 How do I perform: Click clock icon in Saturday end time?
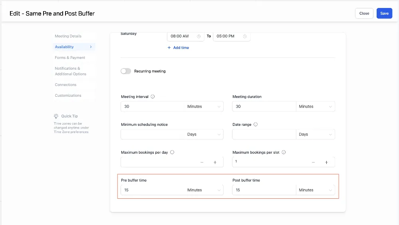(245, 36)
